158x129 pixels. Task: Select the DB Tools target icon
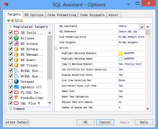[16, 33]
